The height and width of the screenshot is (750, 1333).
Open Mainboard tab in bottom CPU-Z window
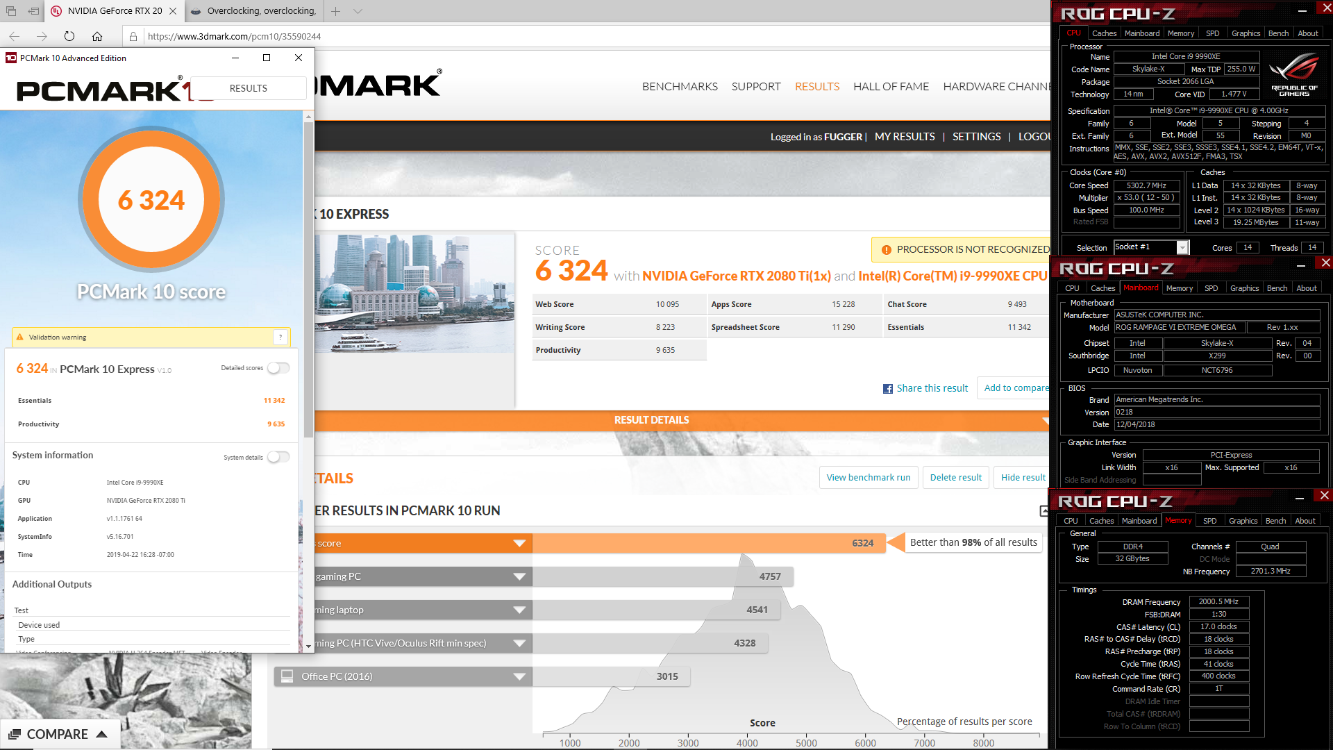[x=1139, y=521]
